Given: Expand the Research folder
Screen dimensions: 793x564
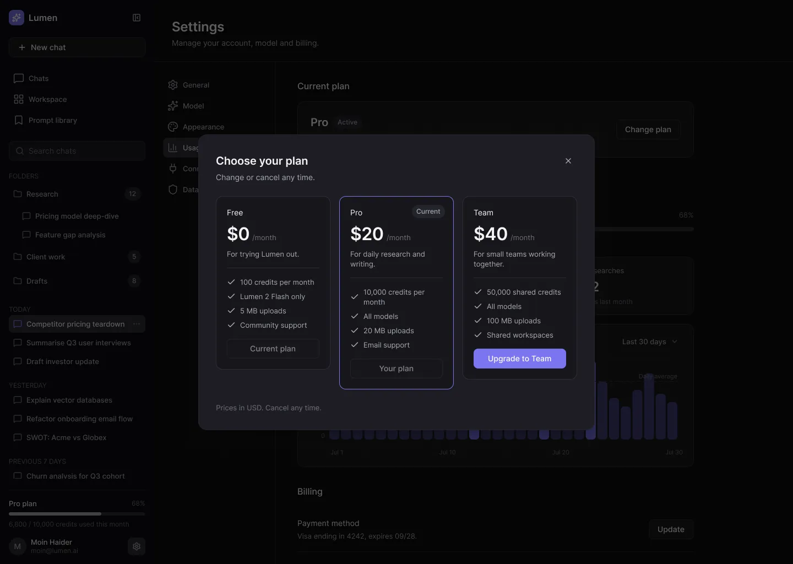Looking at the screenshot, I should click(77, 194).
